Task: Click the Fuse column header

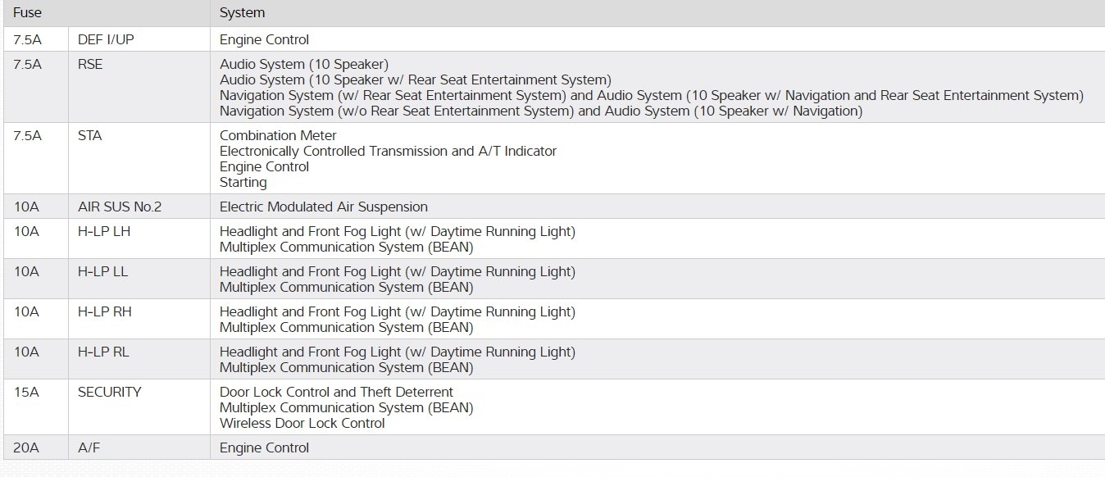Action: pyautogui.click(x=28, y=13)
